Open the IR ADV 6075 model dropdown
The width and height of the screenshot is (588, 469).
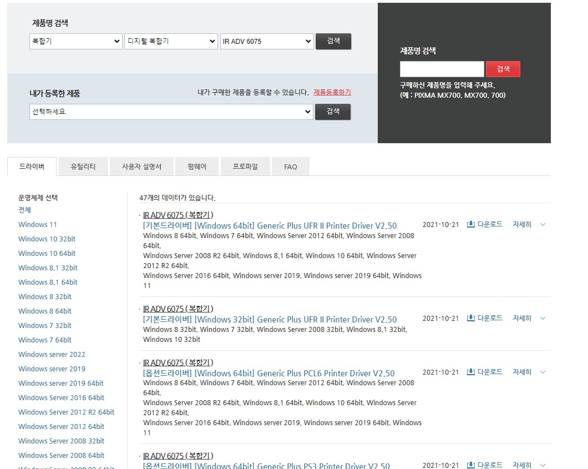coord(267,41)
